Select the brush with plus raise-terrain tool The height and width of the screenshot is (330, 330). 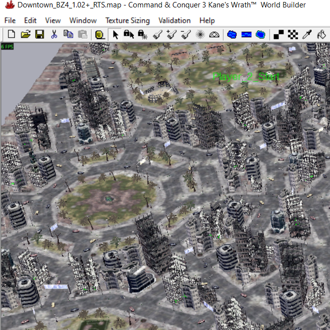(171, 34)
